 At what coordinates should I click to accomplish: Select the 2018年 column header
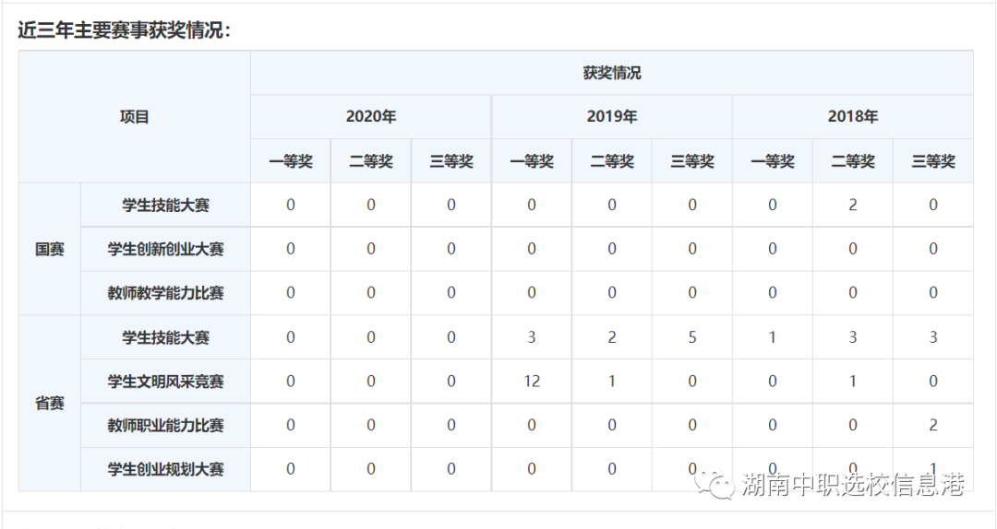[853, 117]
